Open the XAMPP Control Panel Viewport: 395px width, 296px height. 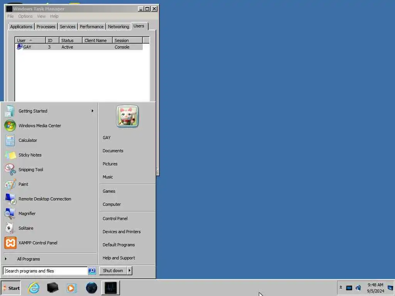click(x=50, y=243)
